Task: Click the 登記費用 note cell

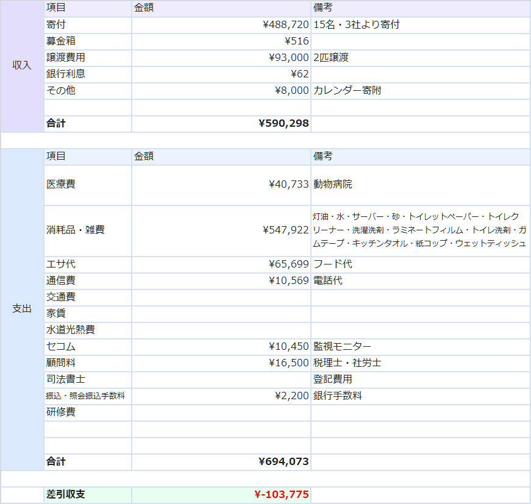Action: [333, 380]
